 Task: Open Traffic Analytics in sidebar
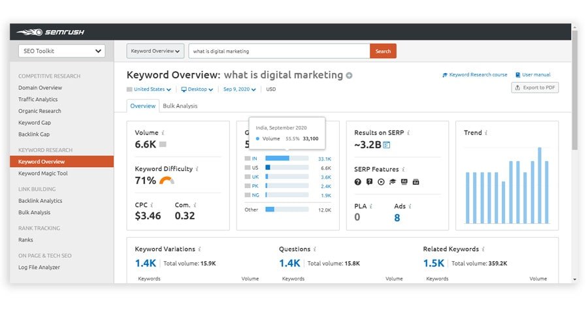pyautogui.click(x=38, y=99)
